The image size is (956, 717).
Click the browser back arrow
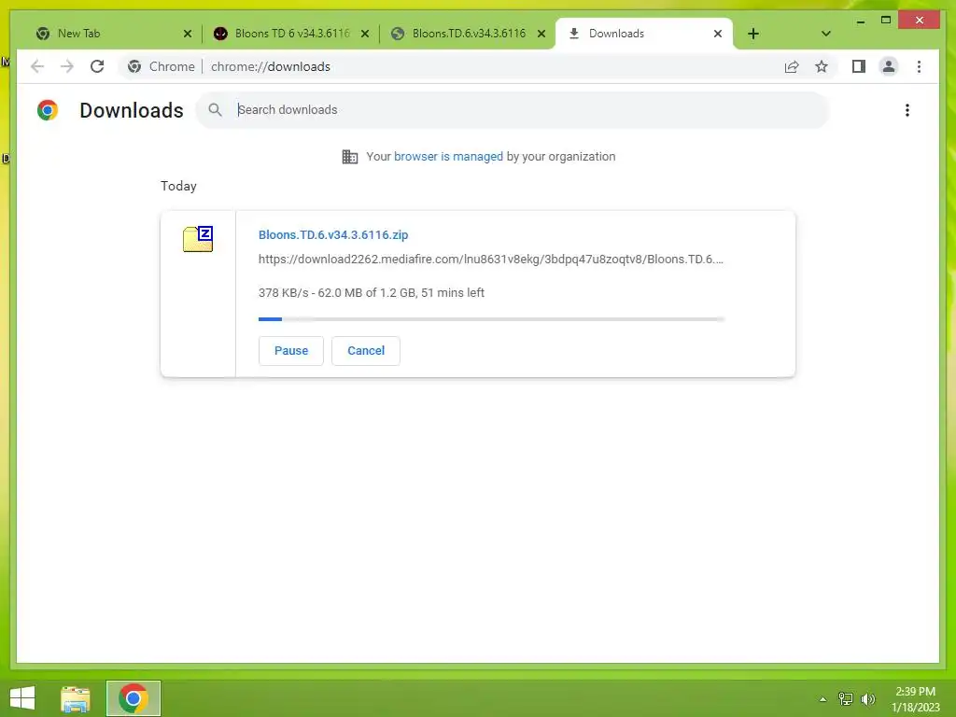point(37,66)
